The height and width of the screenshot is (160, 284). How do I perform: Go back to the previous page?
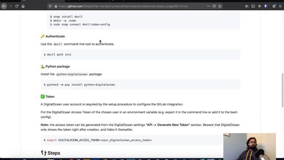pos(4,6)
